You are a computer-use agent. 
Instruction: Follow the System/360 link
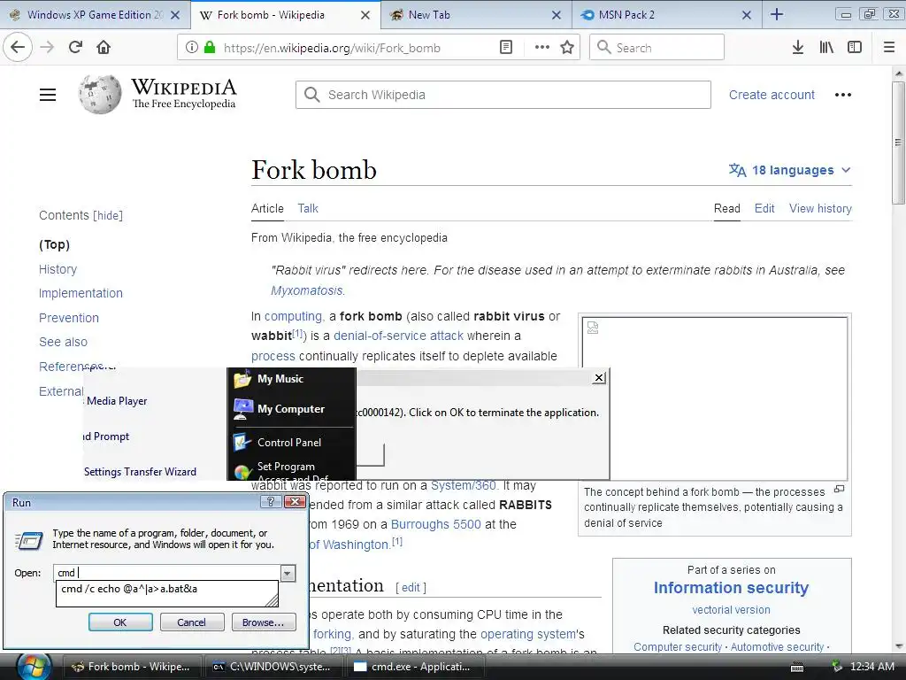pyautogui.click(x=464, y=485)
